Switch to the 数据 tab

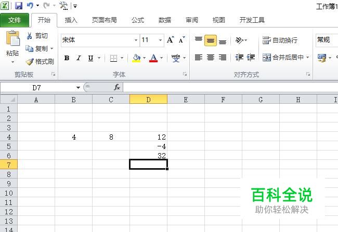pos(165,20)
